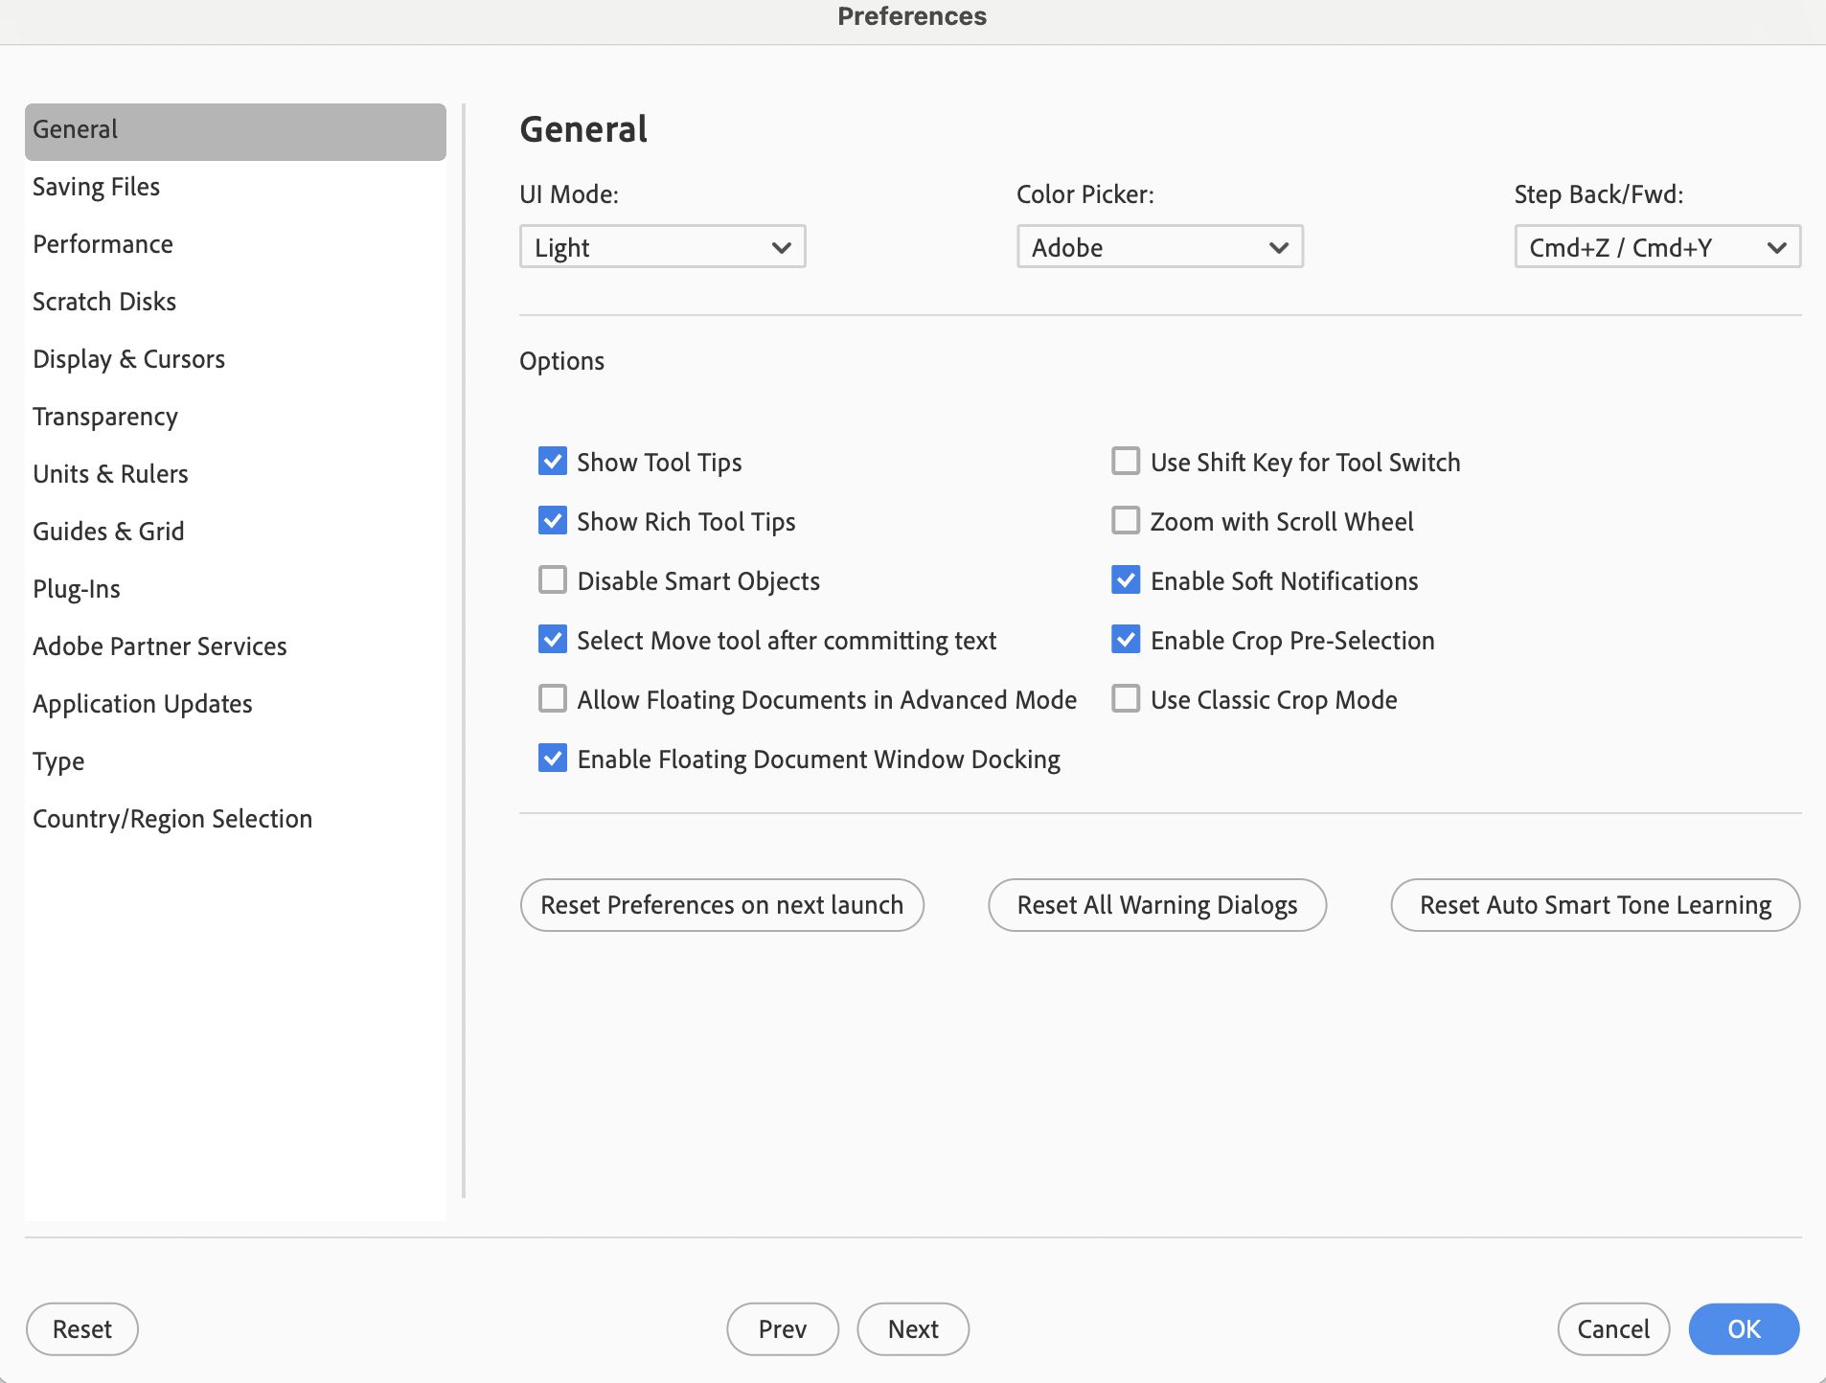Open the Type preferences page
The height and width of the screenshot is (1383, 1826).
(x=58, y=760)
